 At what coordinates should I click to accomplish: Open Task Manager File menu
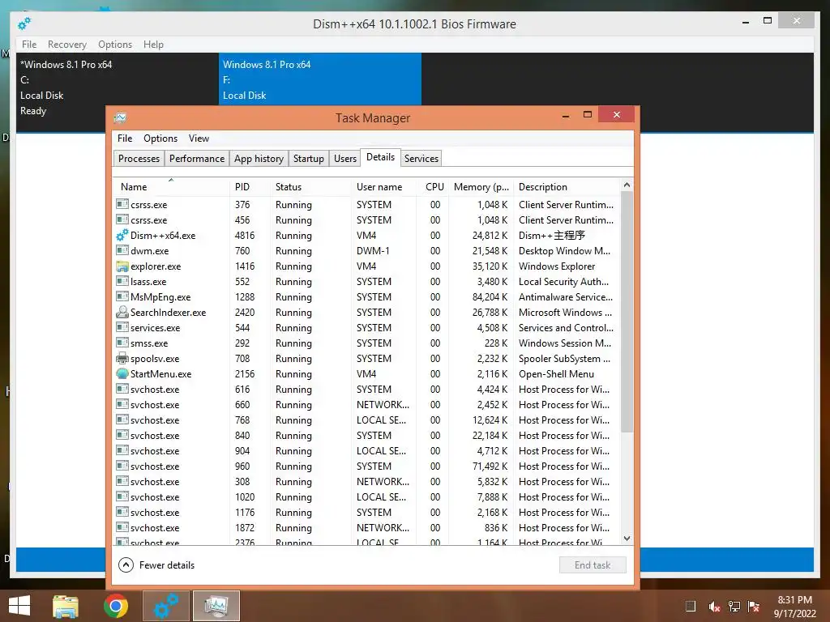coord(125,138)
